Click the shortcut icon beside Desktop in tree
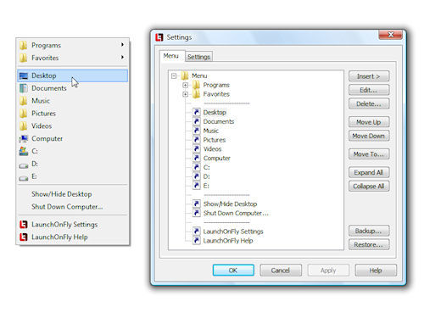424x318 pixels. click(x=197, y=112)
